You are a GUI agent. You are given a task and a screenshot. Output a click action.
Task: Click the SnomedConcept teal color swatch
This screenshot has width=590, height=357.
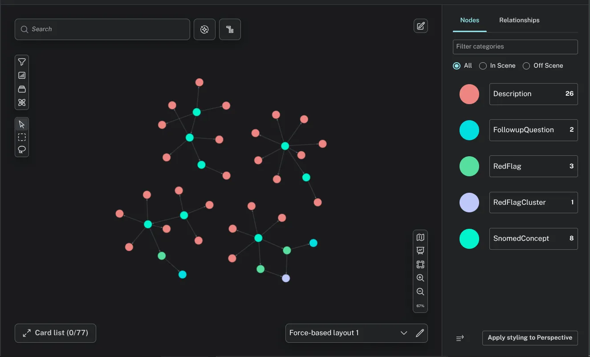pyautogui.click(x=469, y=239)
